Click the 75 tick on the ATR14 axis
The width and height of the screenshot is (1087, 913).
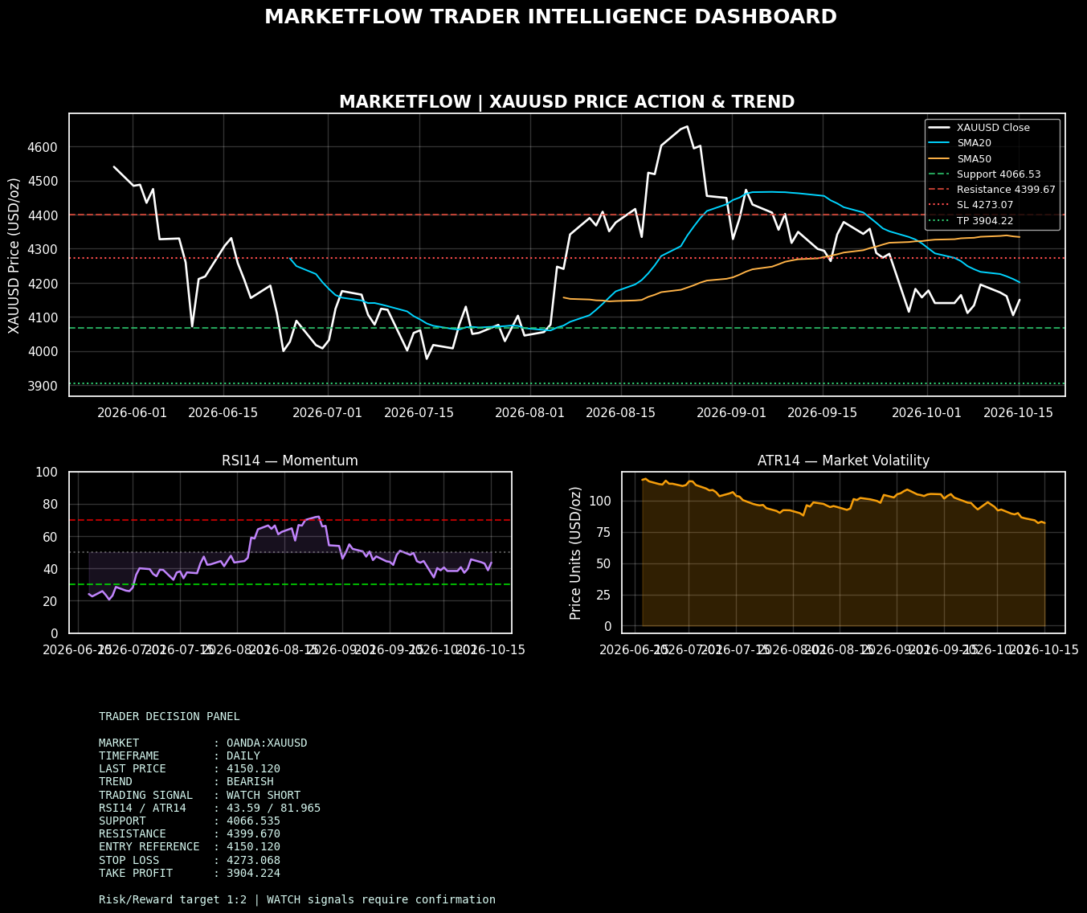(605, 531)
